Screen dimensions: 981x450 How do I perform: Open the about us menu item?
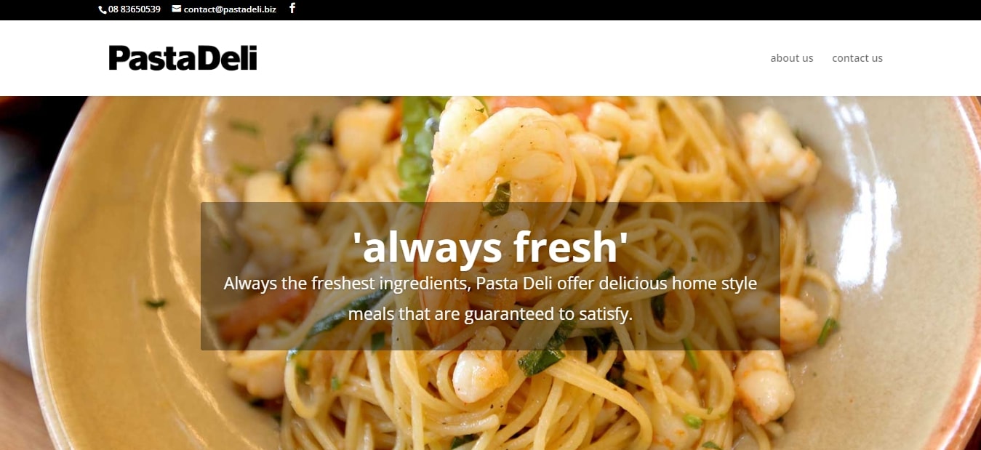coord(792,58)
